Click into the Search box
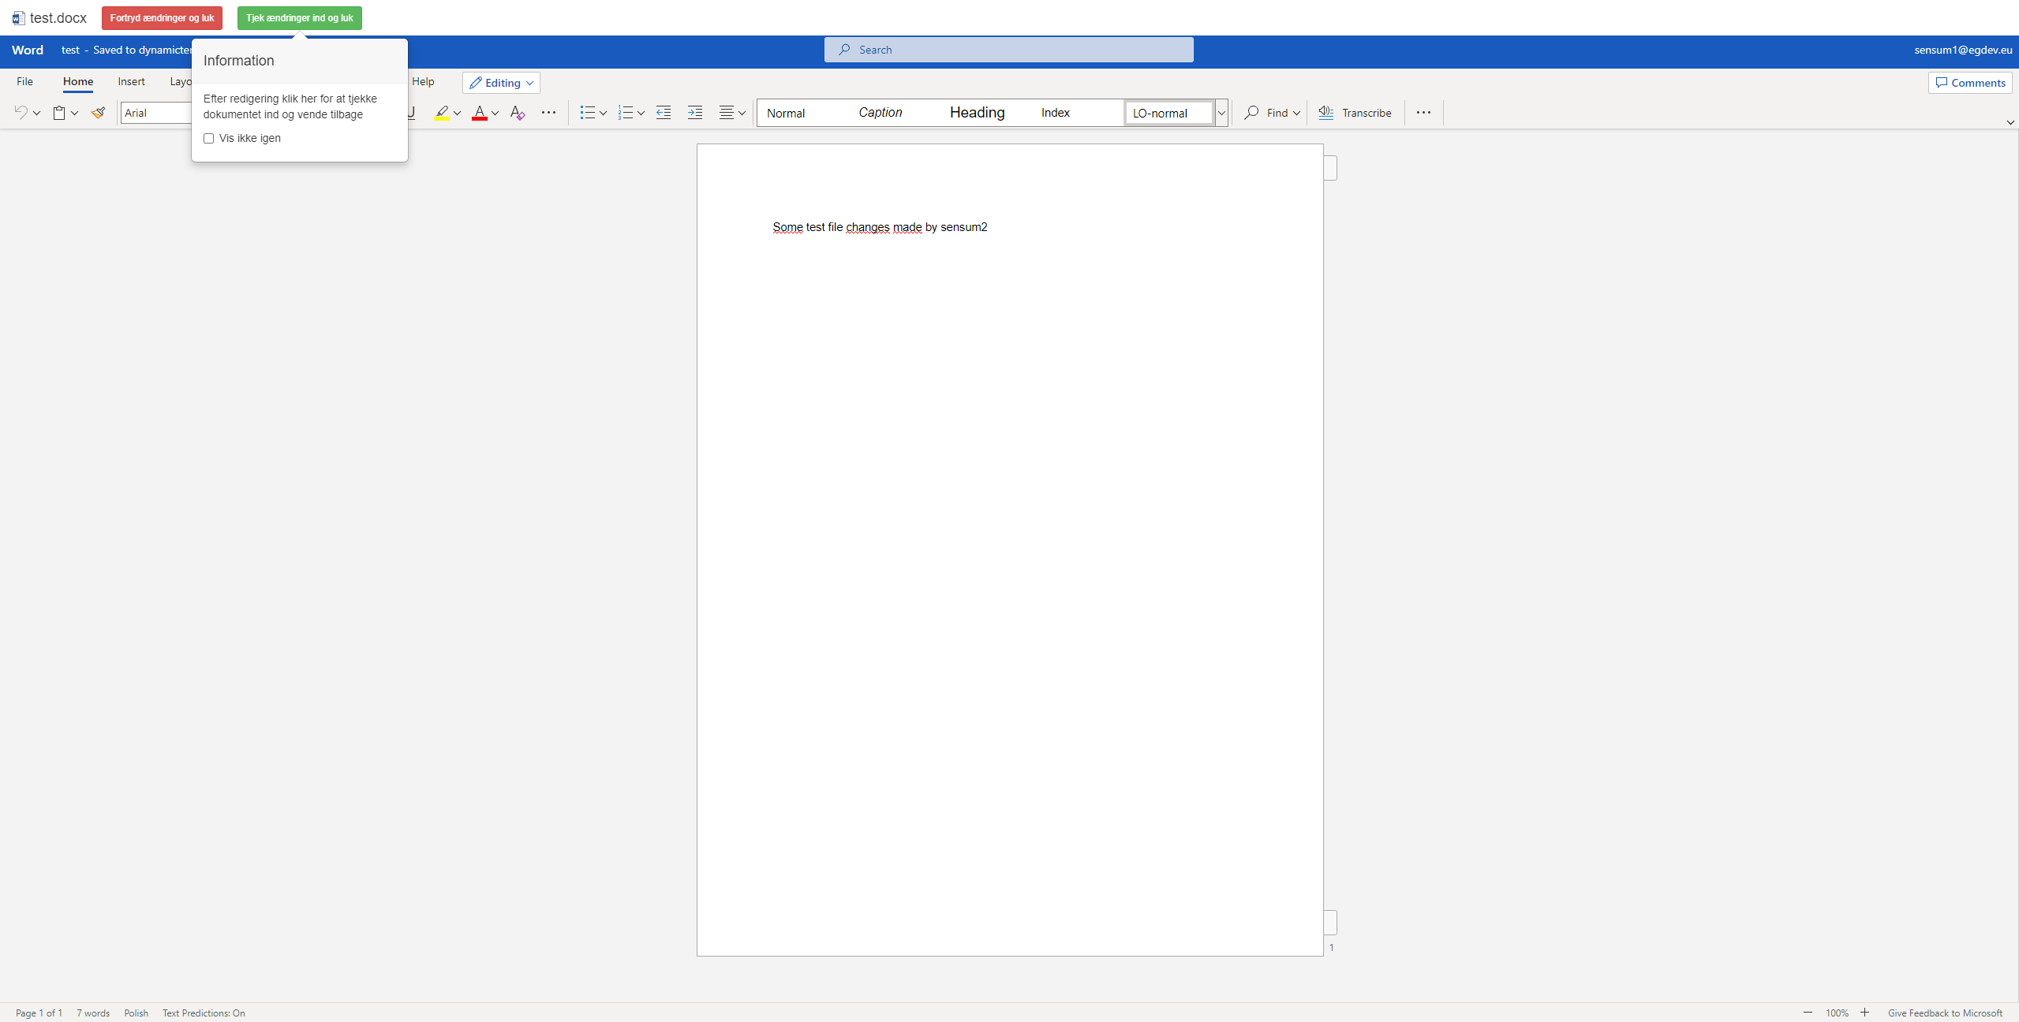The height and width of the screenshot is (1022, 2019). [1008, 50]
